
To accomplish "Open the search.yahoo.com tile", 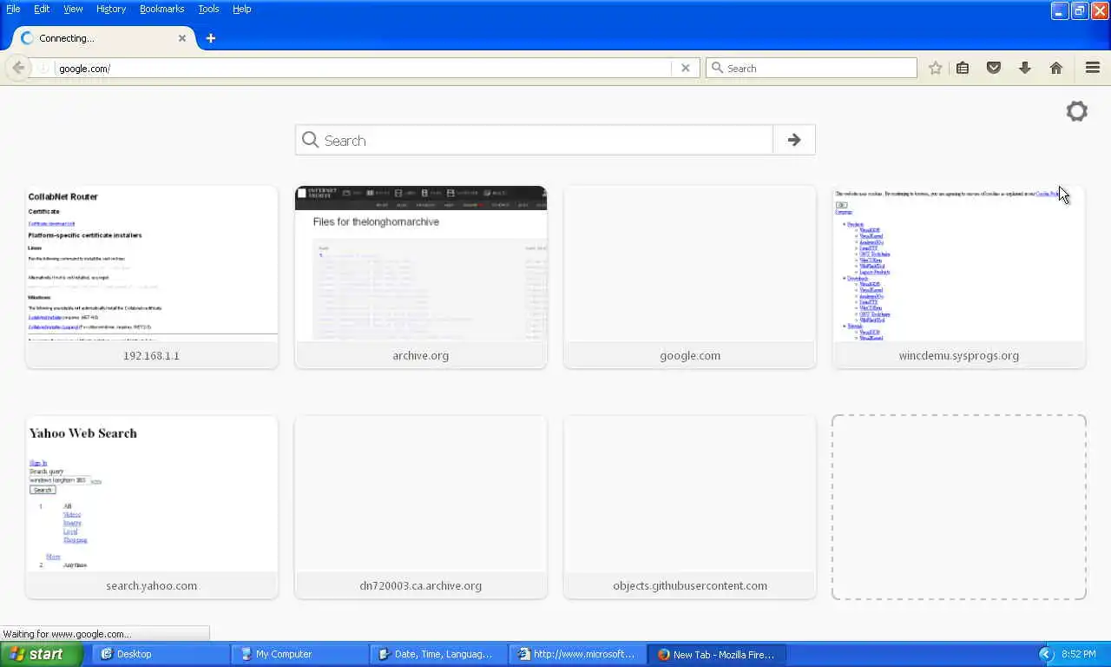I will point(152,507).
